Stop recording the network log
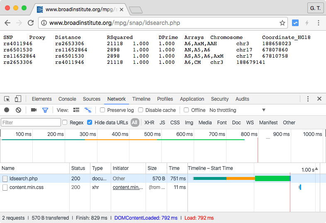Image resolution: width=326 pixels, height=223 pixels. [7, 110]
